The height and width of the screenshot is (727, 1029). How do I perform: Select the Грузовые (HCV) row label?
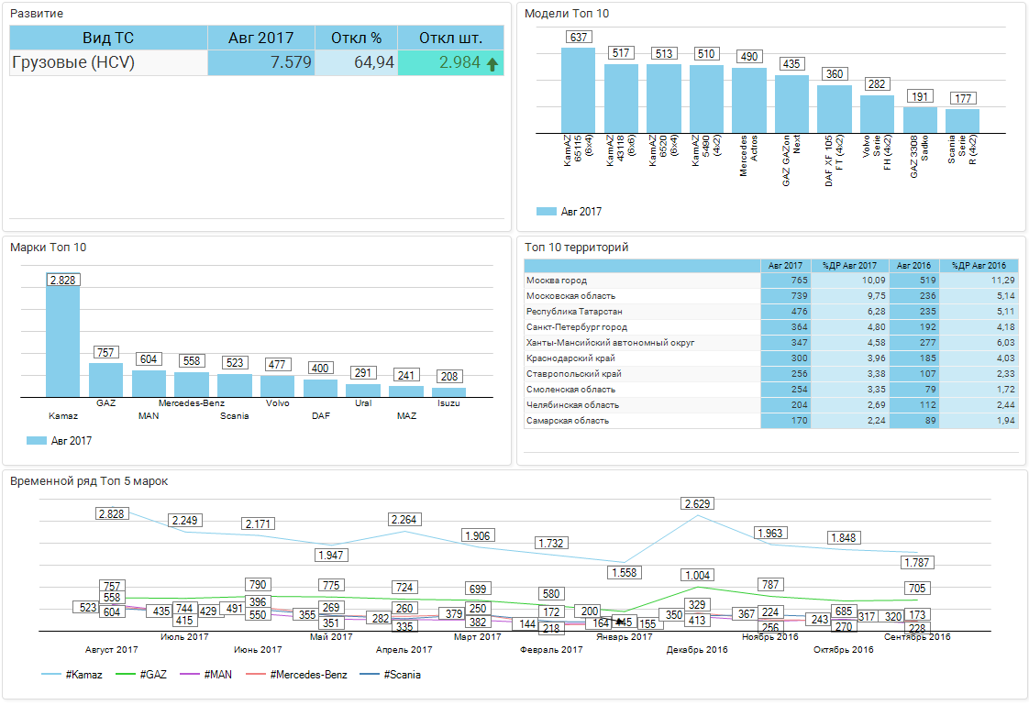tap(108, 63)
